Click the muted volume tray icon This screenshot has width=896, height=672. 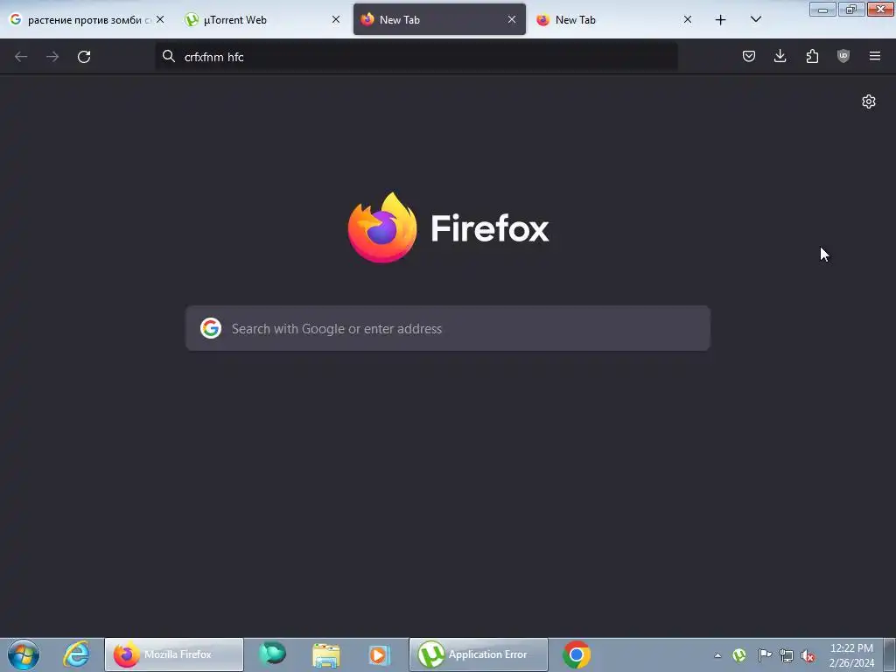coord(808,655)
